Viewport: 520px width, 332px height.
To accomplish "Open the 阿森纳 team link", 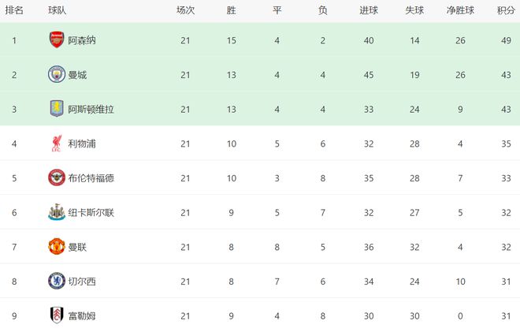I will pyautogui.click(x=84, y=39).
